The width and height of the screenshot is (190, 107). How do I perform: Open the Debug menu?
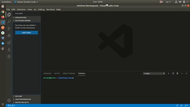(x=41, y=10)
